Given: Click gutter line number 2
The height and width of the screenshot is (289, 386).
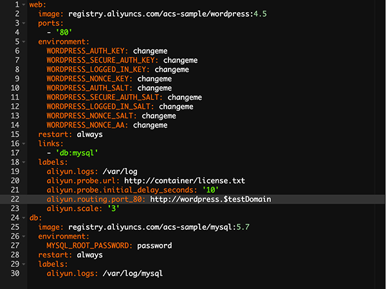Looking at the screenshot, I should click(x=17, y=14).
